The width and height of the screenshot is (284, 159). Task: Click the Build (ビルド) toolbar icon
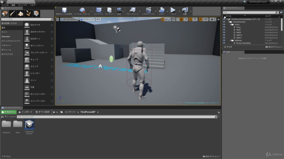162,10
